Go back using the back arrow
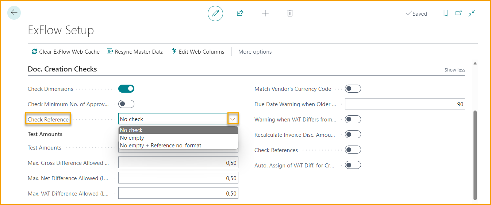 point(14,13)
